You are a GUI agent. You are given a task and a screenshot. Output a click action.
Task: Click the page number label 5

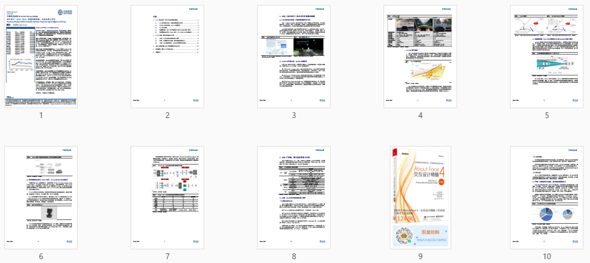point(546,115)
